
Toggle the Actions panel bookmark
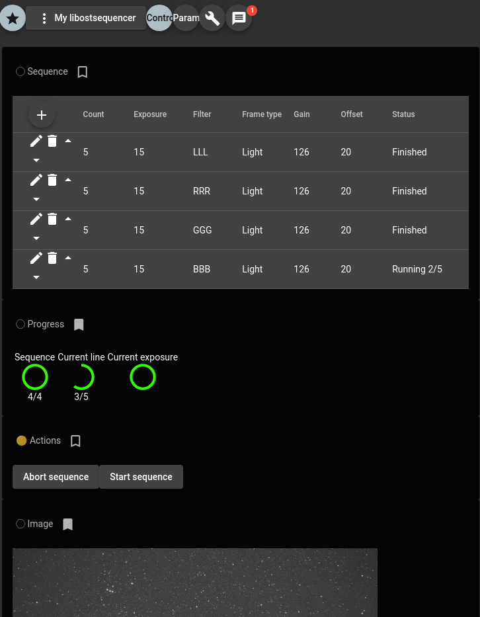click(75, 441)
